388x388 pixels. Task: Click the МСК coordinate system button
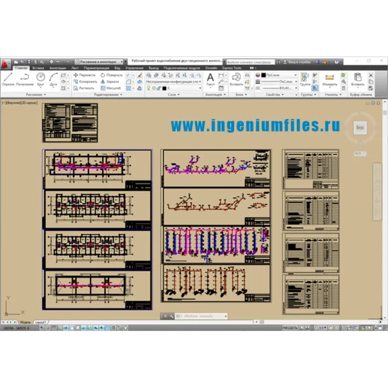[360, 153]
